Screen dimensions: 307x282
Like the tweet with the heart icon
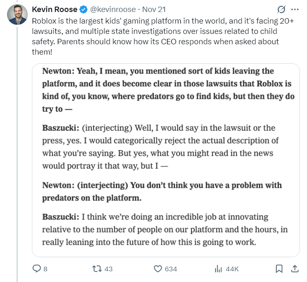pos(158,269)
